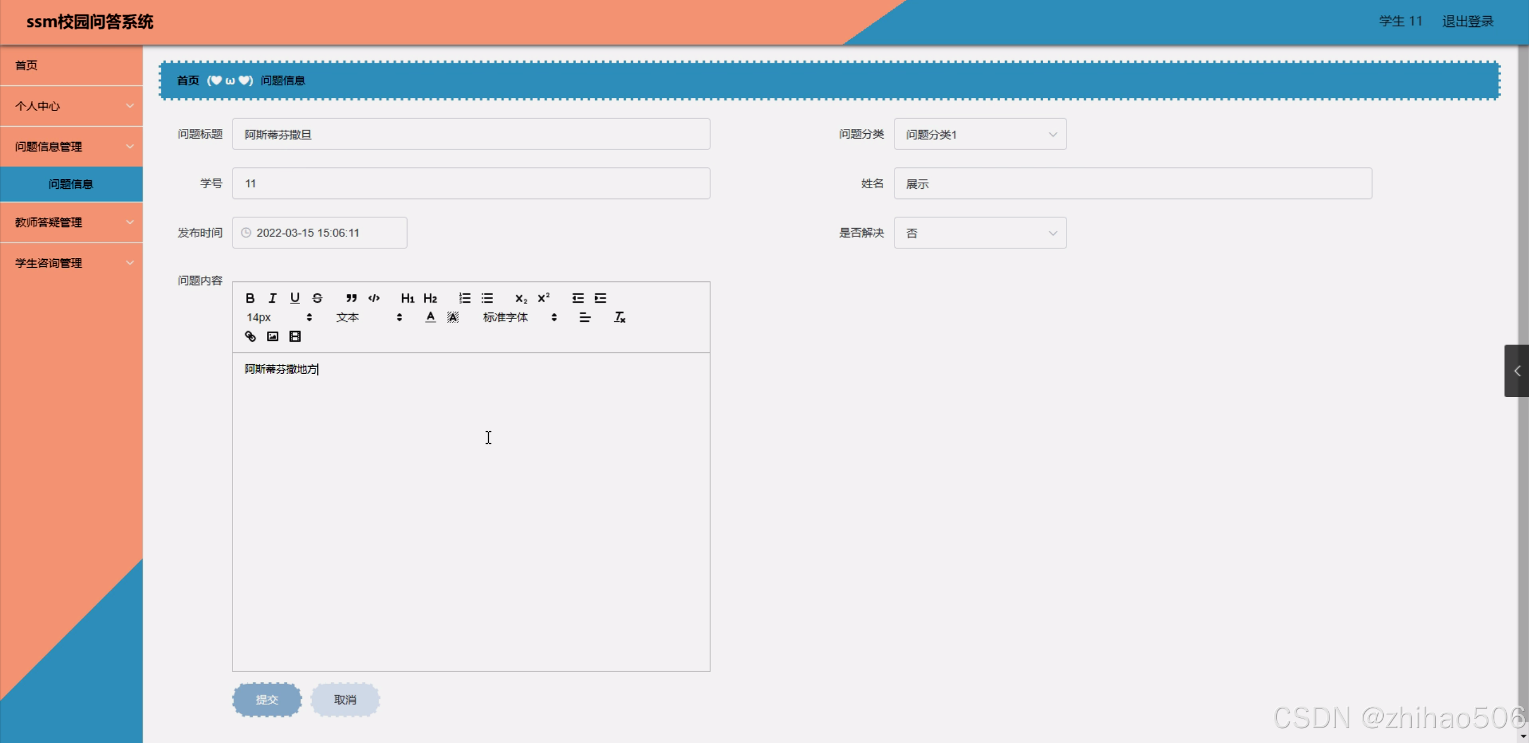Focus the 姓名 input field
Screen dimensions: 1529x743
point(1133,183)
